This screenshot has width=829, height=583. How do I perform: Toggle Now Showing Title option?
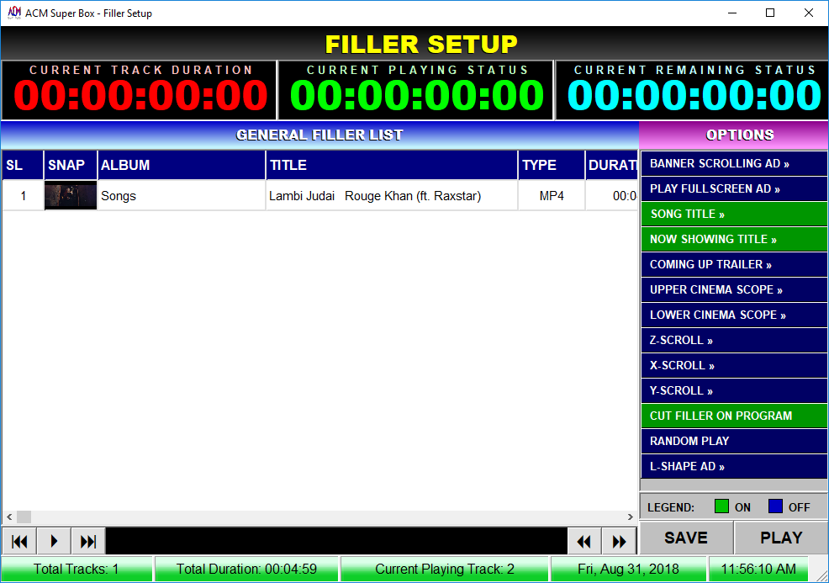click(734, 239)
